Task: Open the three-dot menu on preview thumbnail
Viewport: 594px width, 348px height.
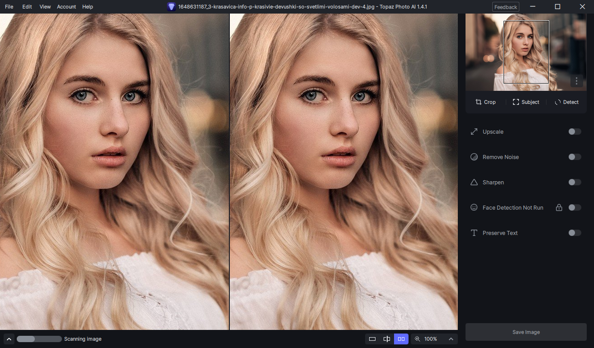Action: (x=576, y=81)
